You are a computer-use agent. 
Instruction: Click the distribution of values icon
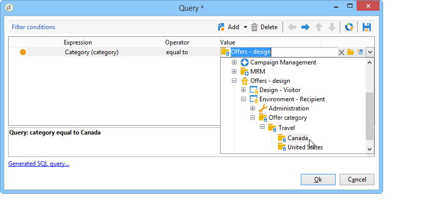pyautogui.click(x=349, y=27)
